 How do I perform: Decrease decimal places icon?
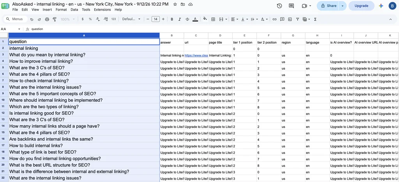point(98,19)
